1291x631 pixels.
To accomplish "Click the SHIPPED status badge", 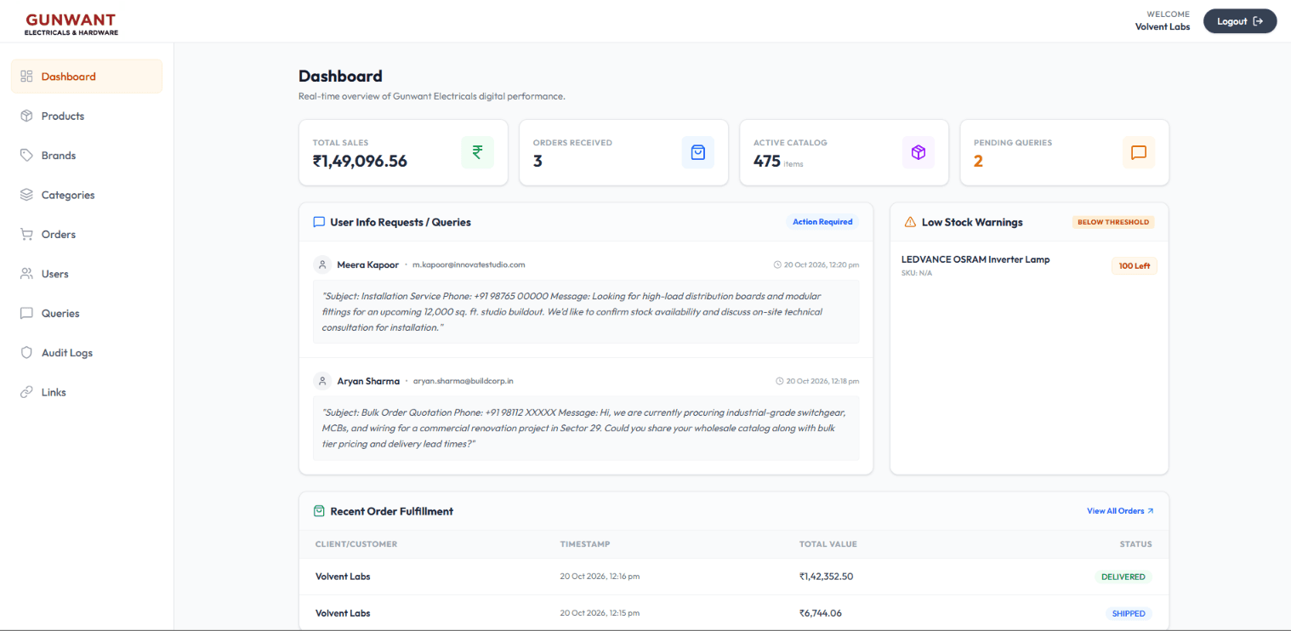I will (x=1129, y=613).
